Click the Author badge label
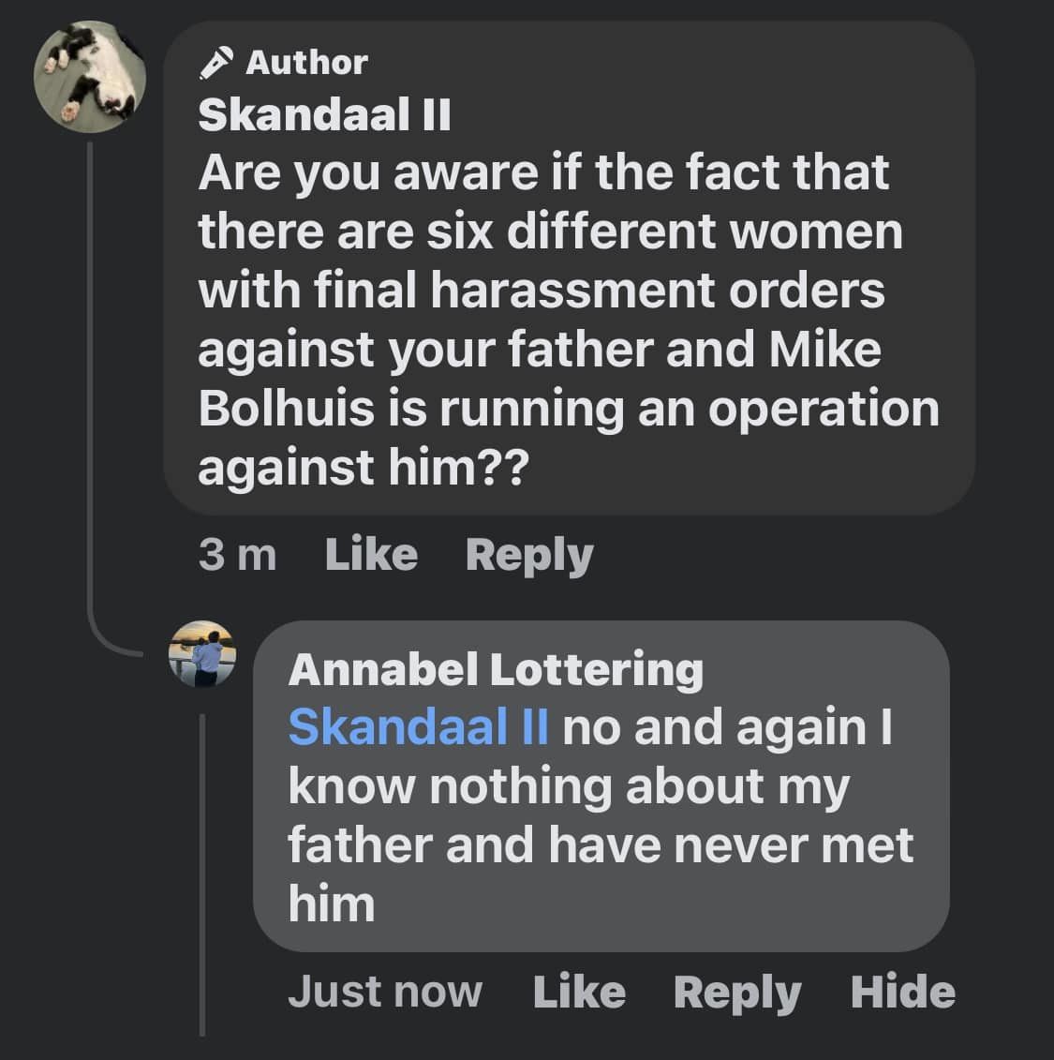1054x1060 pixels. coord(306,63)
